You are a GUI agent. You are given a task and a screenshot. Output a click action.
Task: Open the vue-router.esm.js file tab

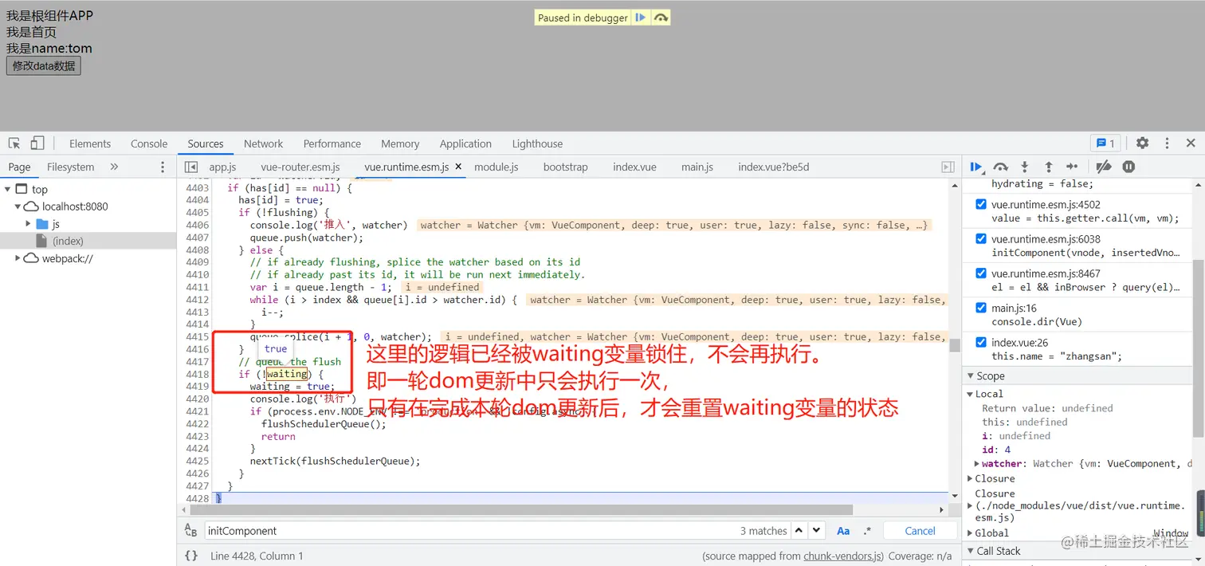pyautogui.click(x=300, y=167)
